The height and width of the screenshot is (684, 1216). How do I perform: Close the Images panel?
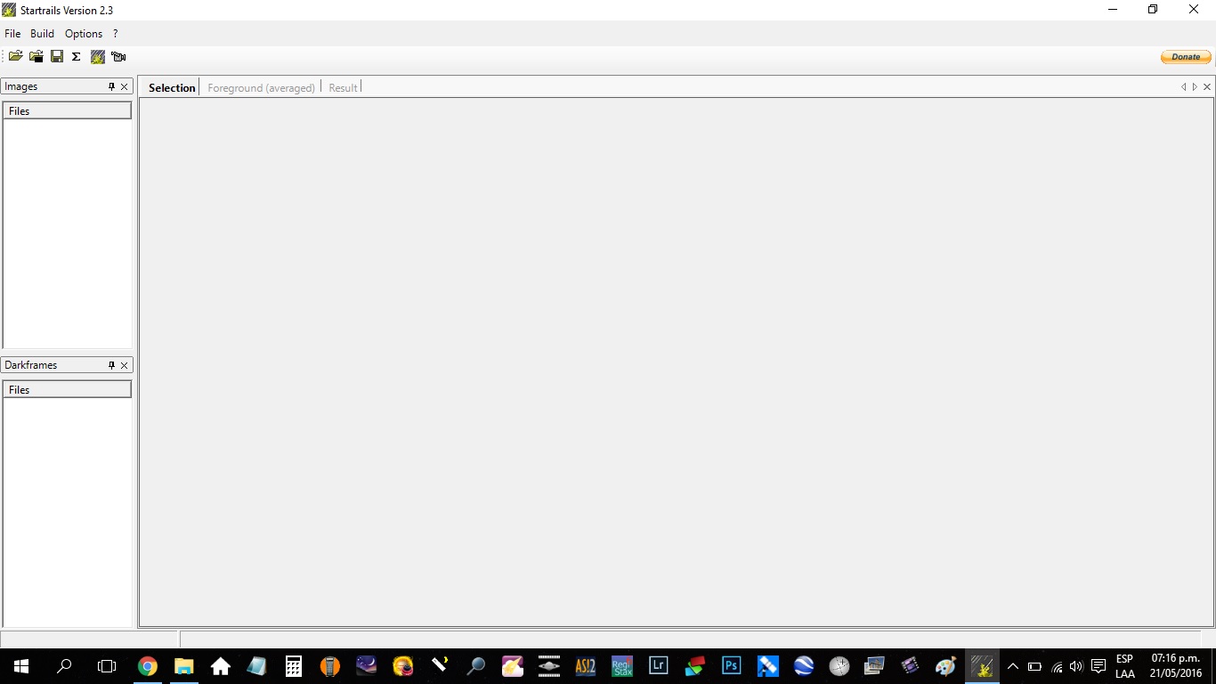(125, 86)
